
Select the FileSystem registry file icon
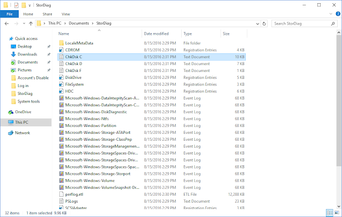coord(61,84)
